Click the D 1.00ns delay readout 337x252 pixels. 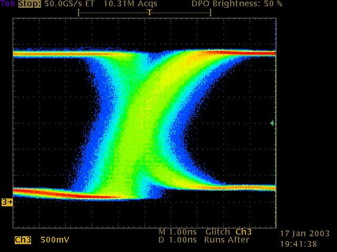177,240
